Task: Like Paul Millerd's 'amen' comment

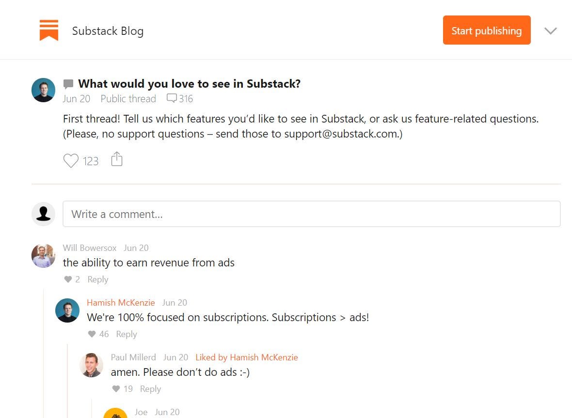Action: [116, 388]
